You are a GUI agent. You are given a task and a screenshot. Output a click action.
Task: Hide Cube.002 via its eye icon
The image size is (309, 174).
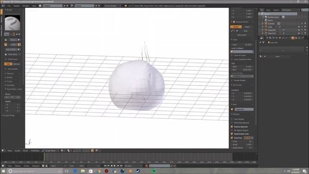(x=299, y=33)
